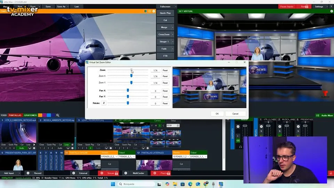
Task: Open Master audio output settings gear
Action: pyautogui.click(x=238, y=127)
